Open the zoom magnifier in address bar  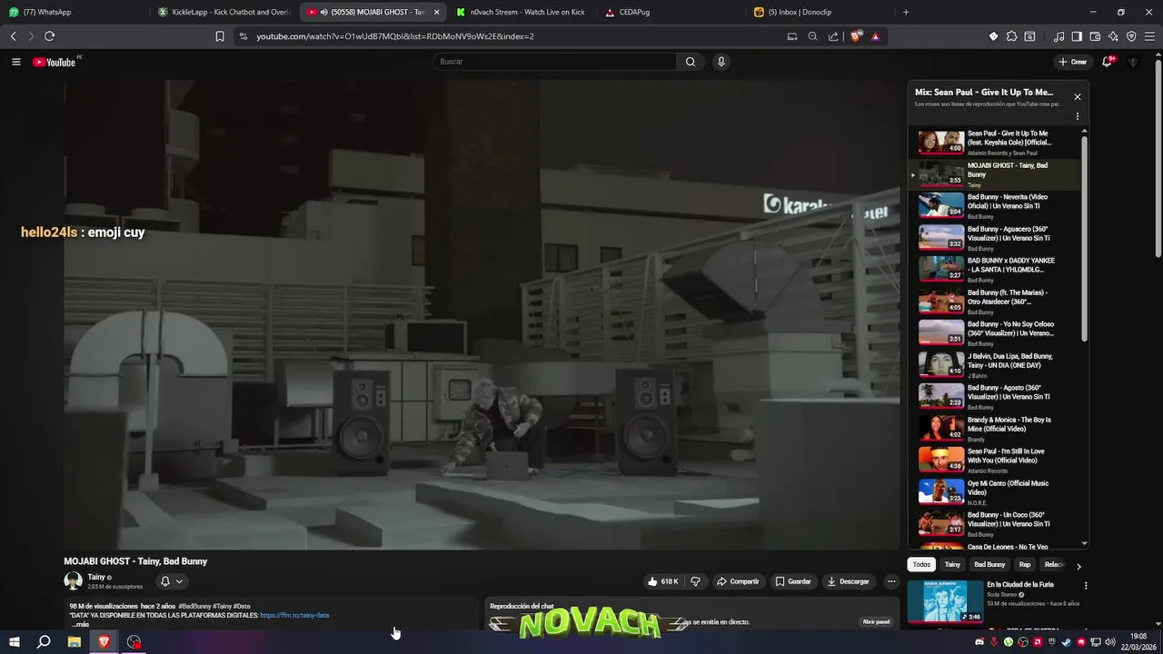pyautogui.click(x=812, y=36)
